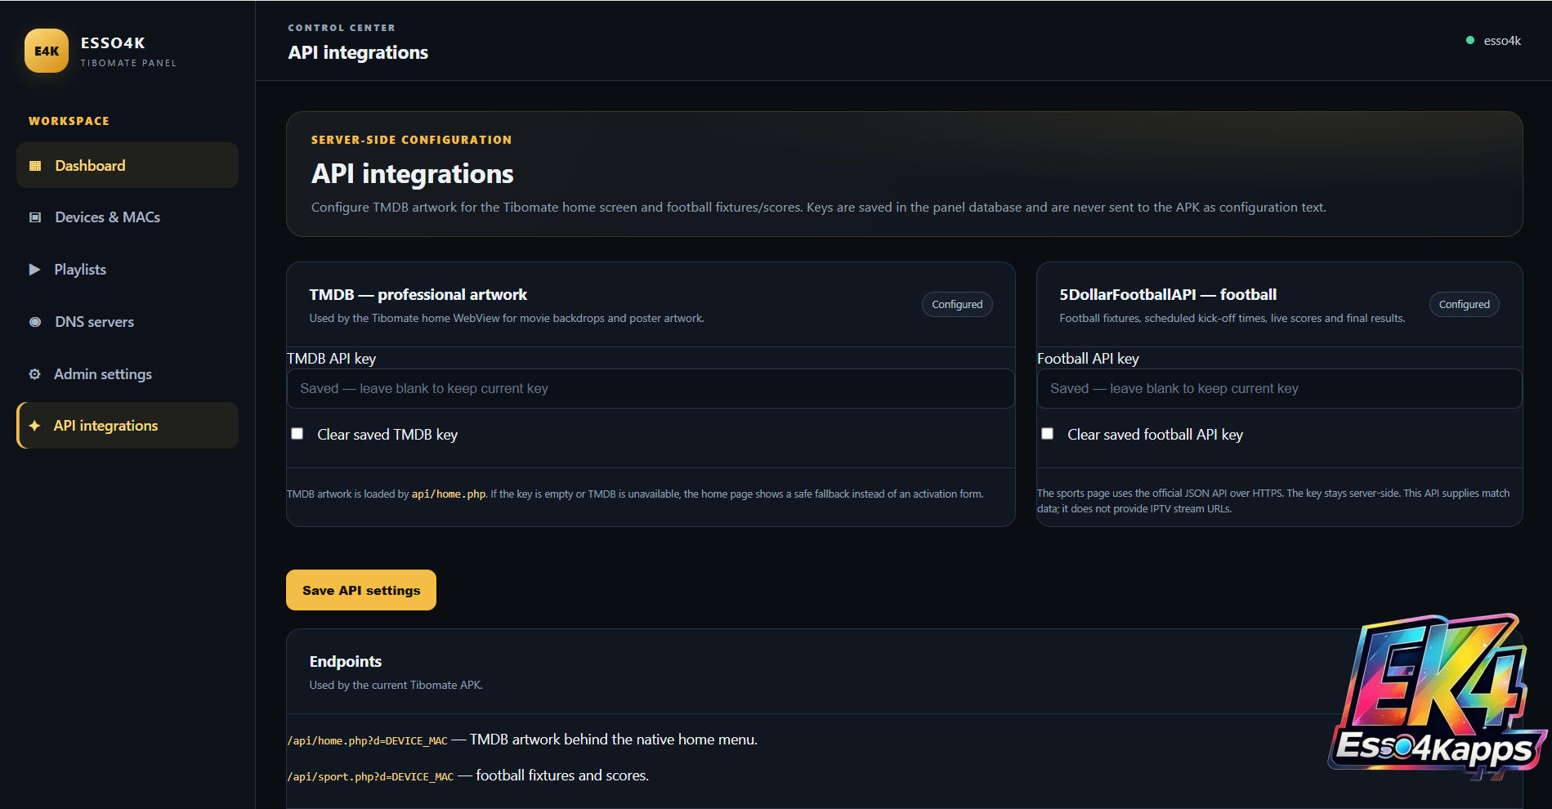
Task: Click the Admin settings gear icon
Action: pyautogui.click(x=34, y=374)
